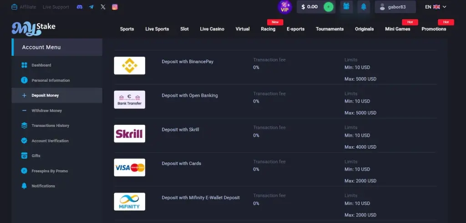Open the Promotions menu
This screenshot has width=466, height=223.
[434, 29]
